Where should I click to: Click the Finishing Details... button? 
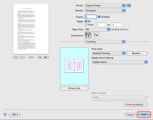pyautogui.click(x=135, y=105)
